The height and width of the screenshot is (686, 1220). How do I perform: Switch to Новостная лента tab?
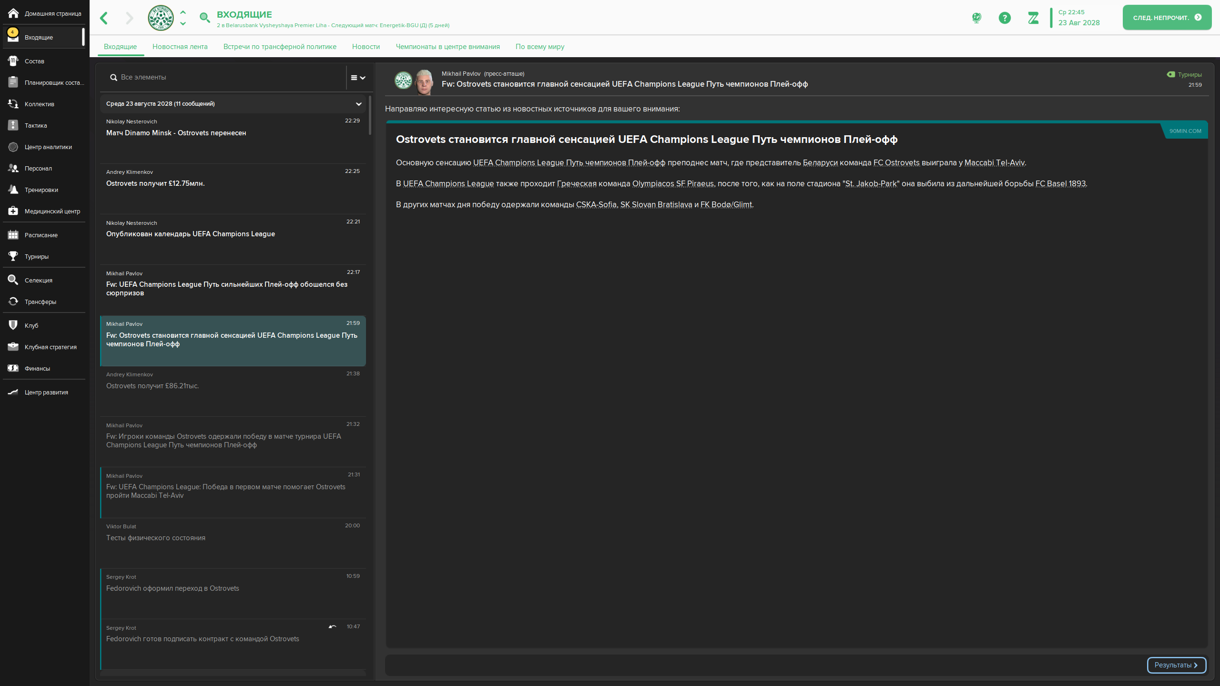click(180, 47)
